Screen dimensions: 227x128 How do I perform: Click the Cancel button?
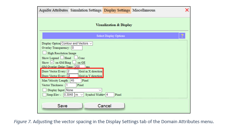click(104, 106)
